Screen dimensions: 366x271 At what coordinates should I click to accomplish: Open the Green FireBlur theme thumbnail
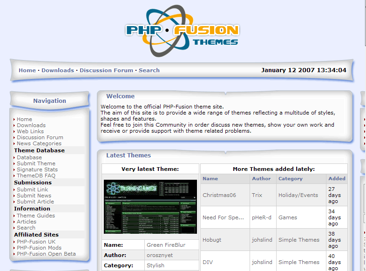pyautogui.click(x=150, y=206)
